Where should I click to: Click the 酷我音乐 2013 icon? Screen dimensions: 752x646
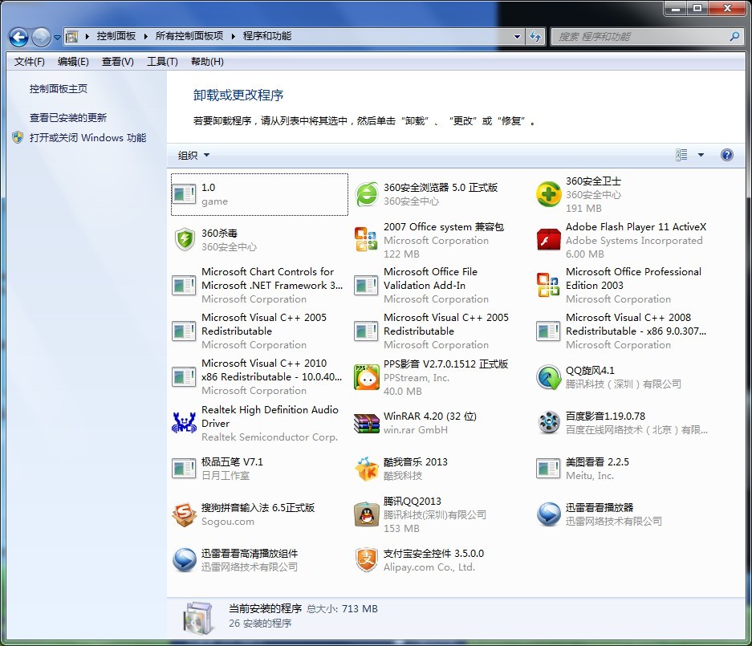click(x=367, y=469)
